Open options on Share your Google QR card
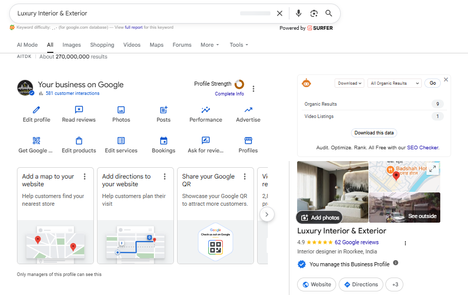 [x=245, y=176]
